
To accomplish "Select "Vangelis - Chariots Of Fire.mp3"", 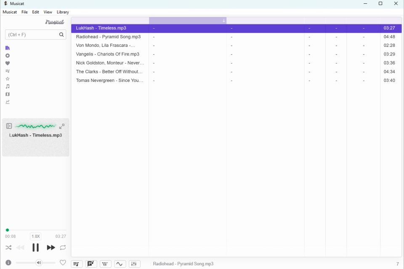I will tap(236, 54).
